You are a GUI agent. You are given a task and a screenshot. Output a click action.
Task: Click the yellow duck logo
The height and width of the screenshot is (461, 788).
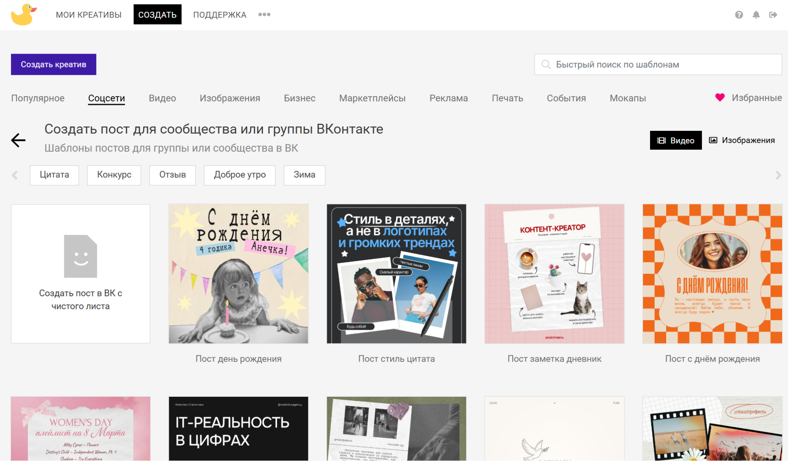(x=24, y=15)
